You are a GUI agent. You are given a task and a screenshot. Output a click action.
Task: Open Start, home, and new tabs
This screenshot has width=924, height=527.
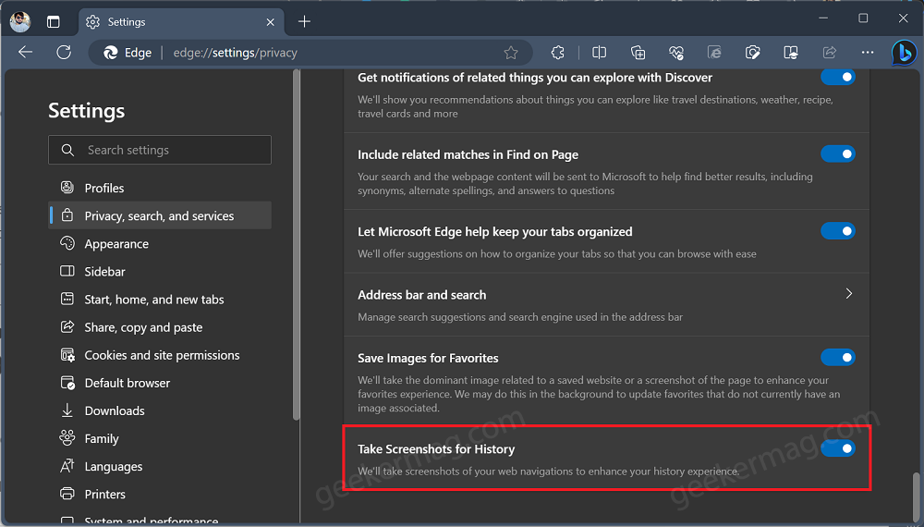[160, 300]
